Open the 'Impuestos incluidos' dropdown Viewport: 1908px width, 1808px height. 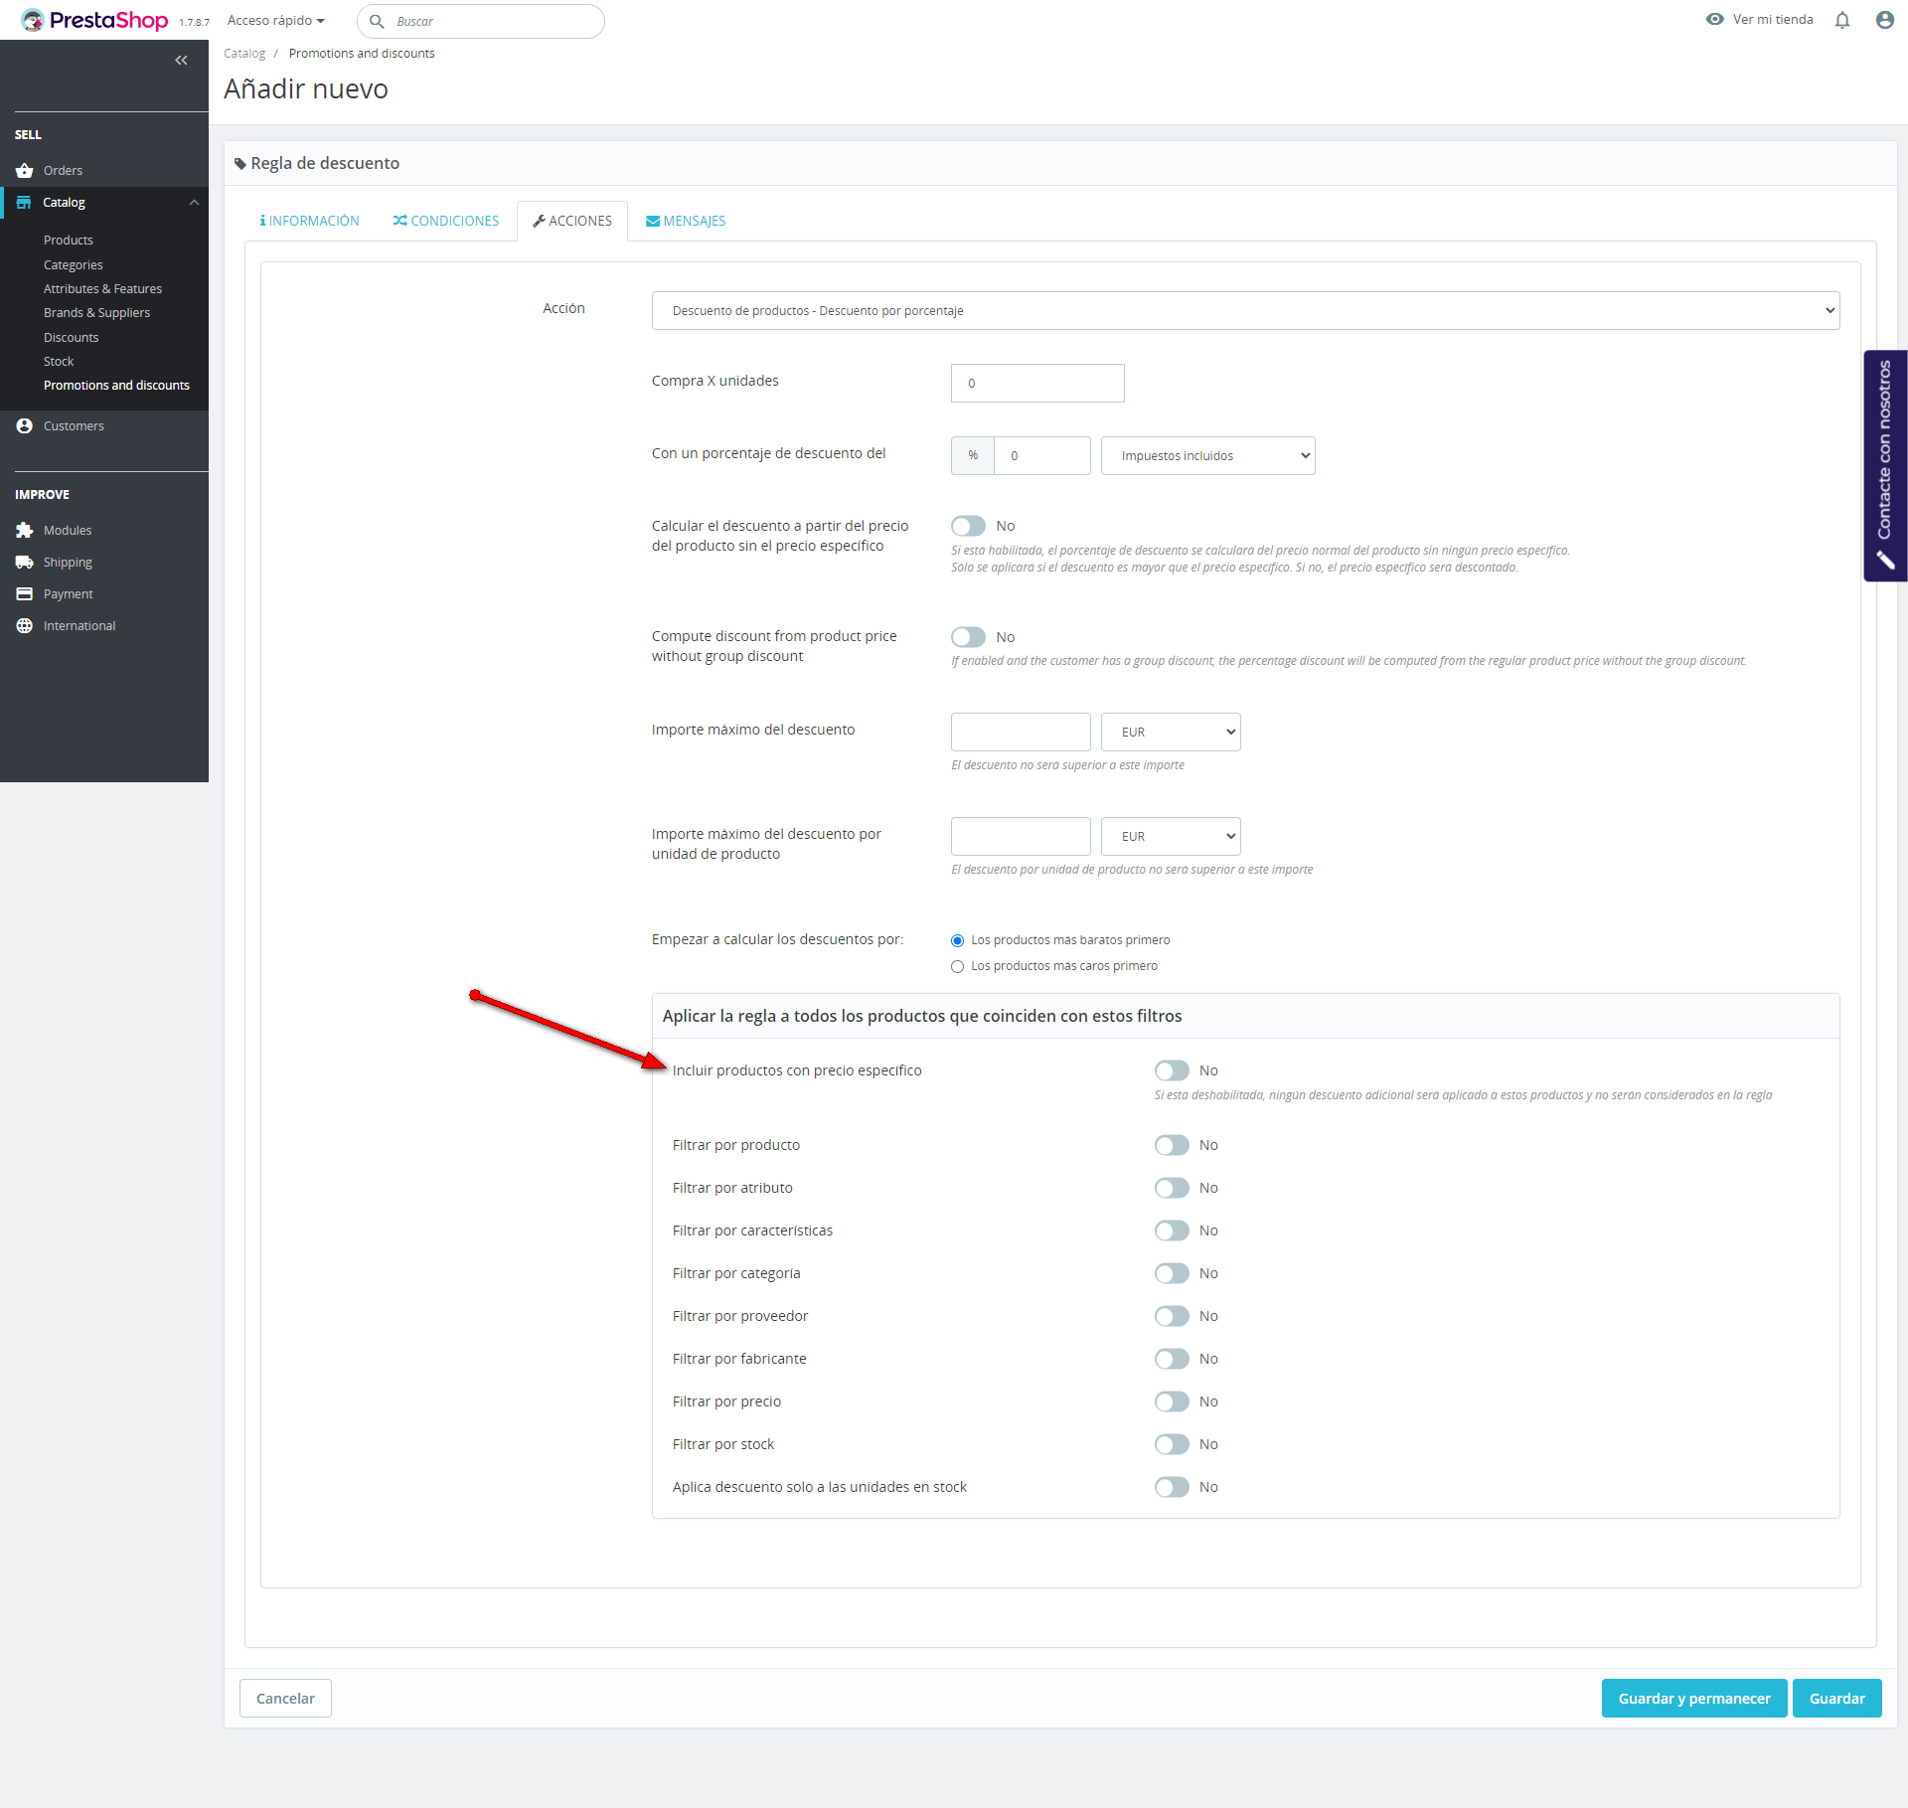pyautogui.click(x=1207, y=456)
